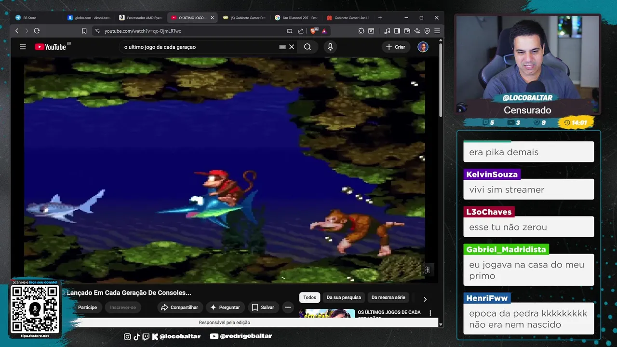Click the video title Lançado Em Cada Geração
The height and width of the screenshot is (347, 617).
pos(129,293)
